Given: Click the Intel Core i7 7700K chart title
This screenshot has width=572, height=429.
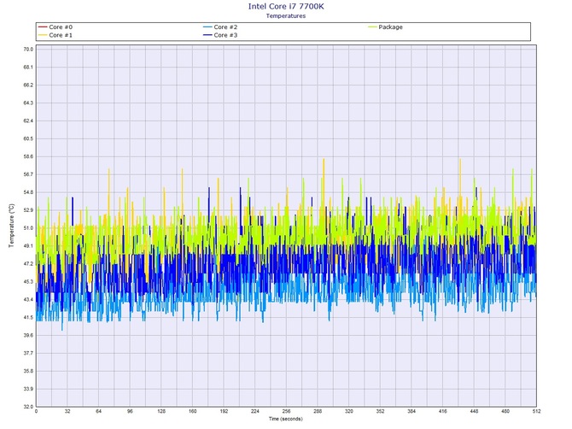Looking at the screenshot, I should (x=286, y=6).
